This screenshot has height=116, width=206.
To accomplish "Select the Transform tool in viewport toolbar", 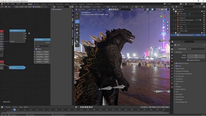I will (x=77, y=33).
